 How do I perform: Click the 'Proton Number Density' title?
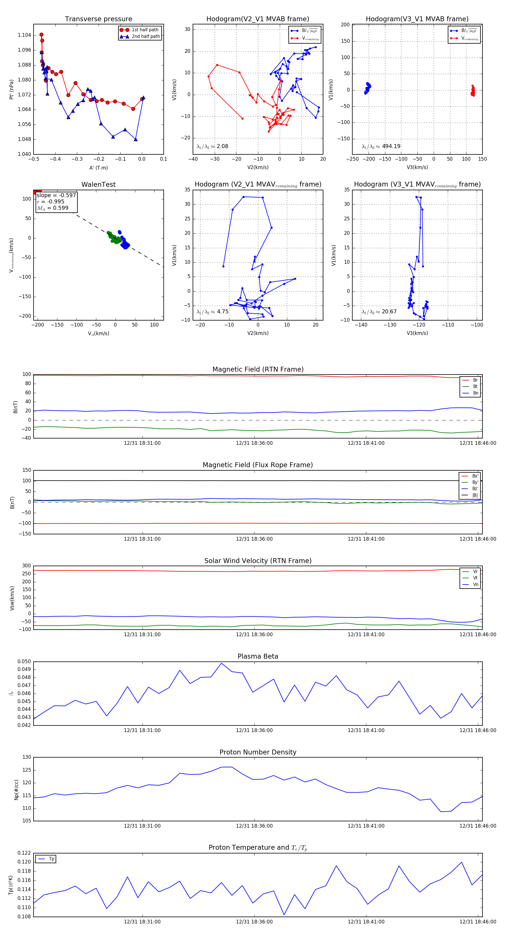pos(258,752)
